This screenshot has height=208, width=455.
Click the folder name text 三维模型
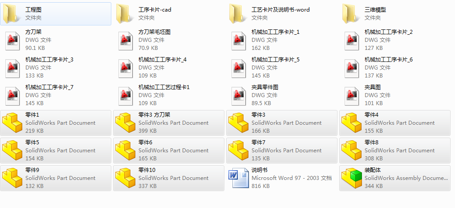point(375,10)
